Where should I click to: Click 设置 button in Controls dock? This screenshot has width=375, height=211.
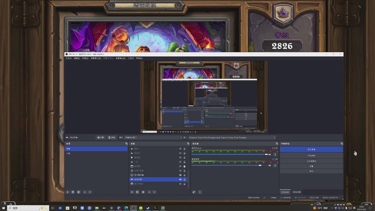click(311, 166)
